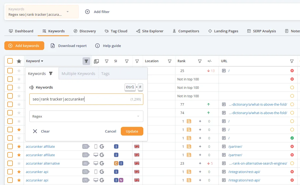This screenshot has height=185, width=300.
Task: Click the Help guide info icon
Action: [x=97, y=46]
